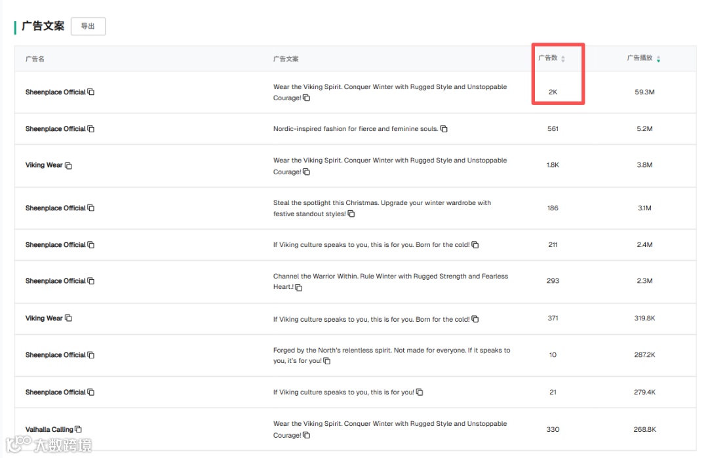Copy Sheenplace Official name in the 561 row
The width and height of the screenshot is (708, 458).
point(91,129)
